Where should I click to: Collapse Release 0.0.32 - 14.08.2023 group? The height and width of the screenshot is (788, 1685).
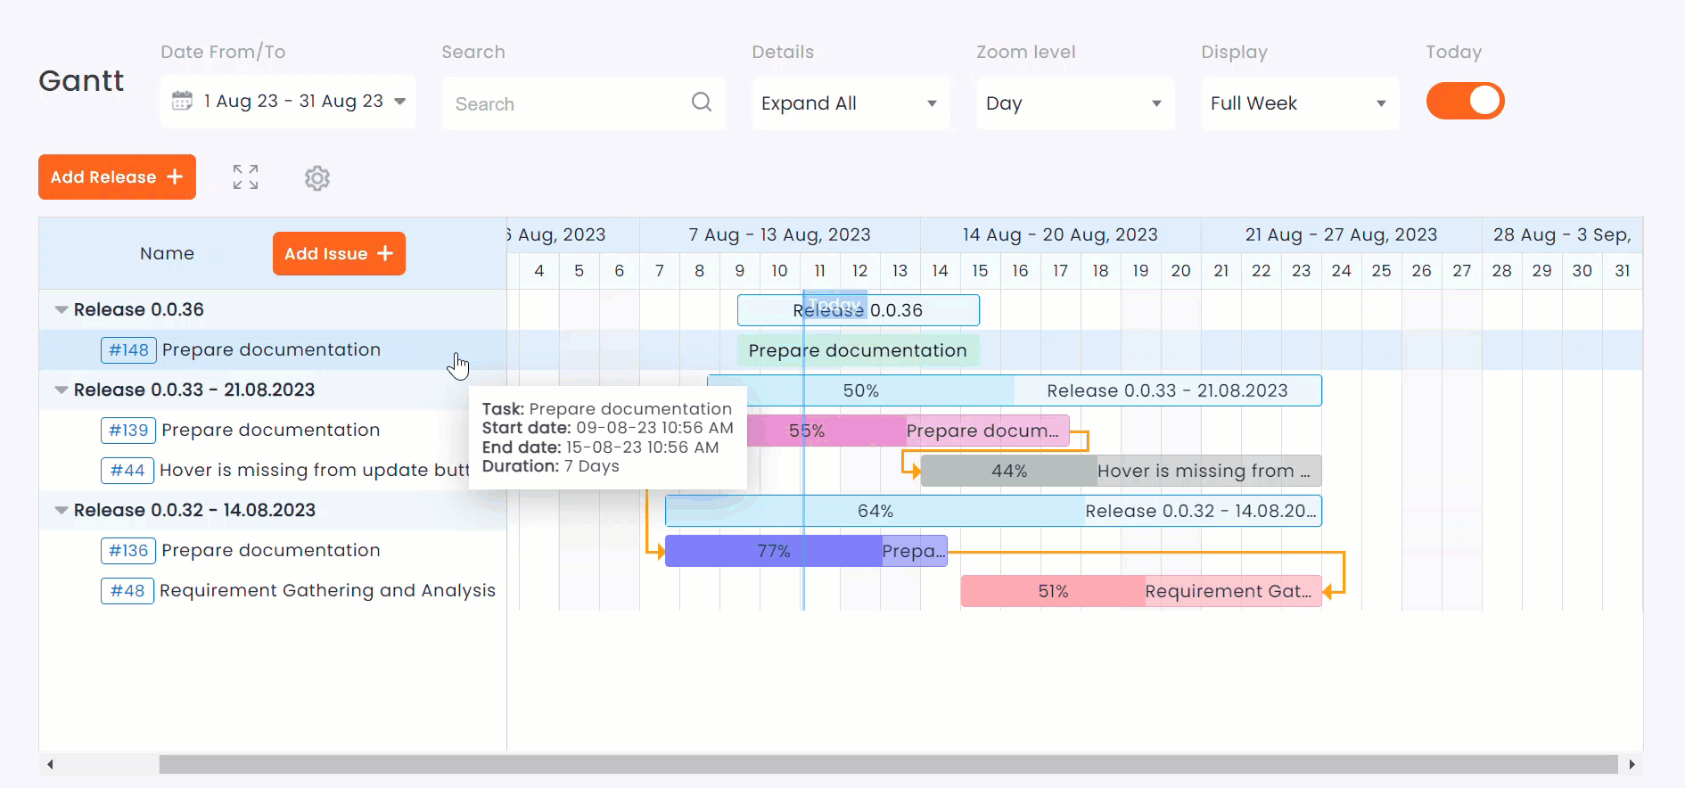pos(62,511)
